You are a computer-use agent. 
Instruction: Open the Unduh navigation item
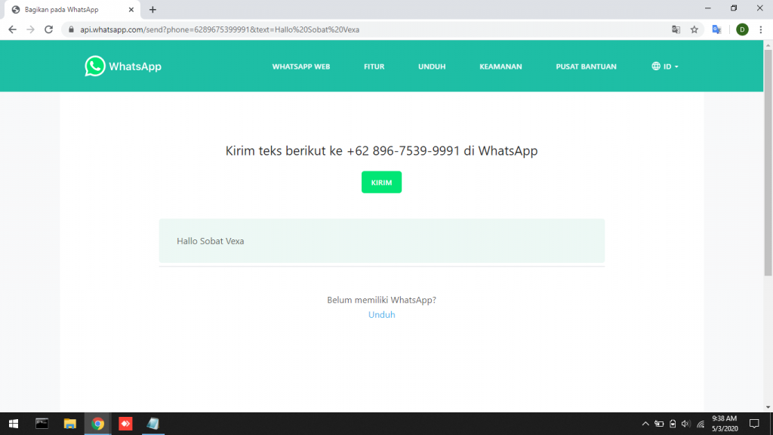click(432, 66)
